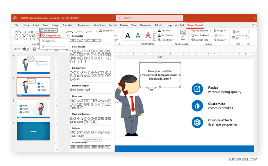
Task: Select slide 1 thumbnail
Action: 33,64
